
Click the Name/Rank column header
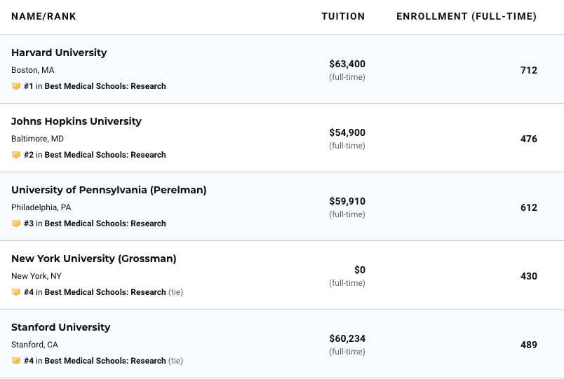[x=43, y=16]
